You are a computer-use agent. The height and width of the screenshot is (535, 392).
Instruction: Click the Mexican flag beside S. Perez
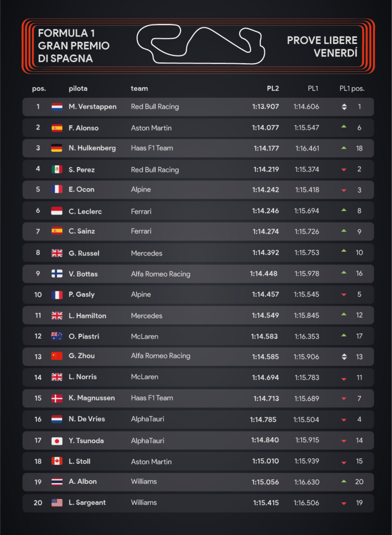point(57,169)
